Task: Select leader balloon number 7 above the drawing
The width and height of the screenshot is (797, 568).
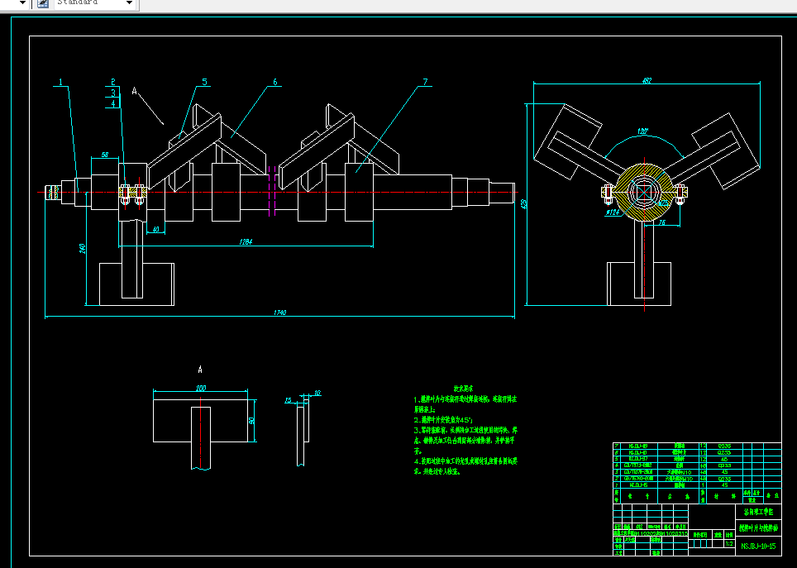Action: pos(425,82)
